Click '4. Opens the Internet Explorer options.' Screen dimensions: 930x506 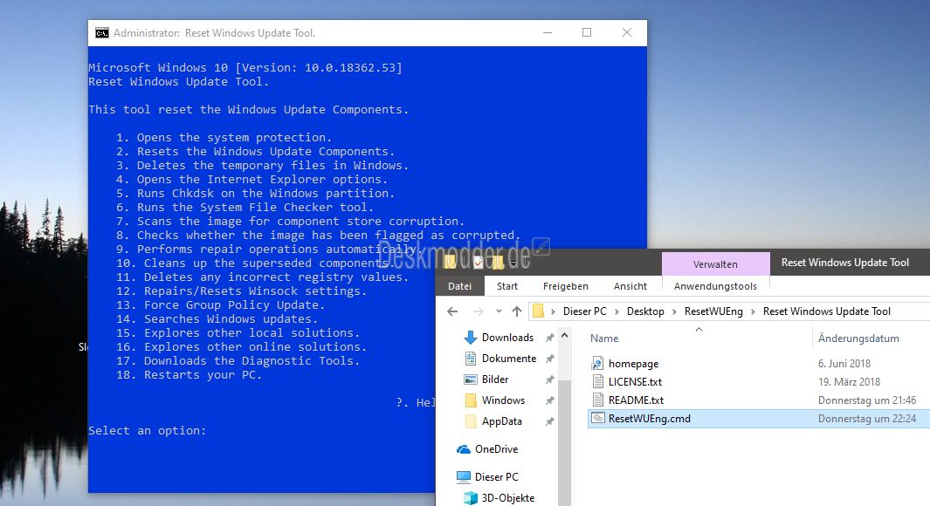click(x=252, y=180)
